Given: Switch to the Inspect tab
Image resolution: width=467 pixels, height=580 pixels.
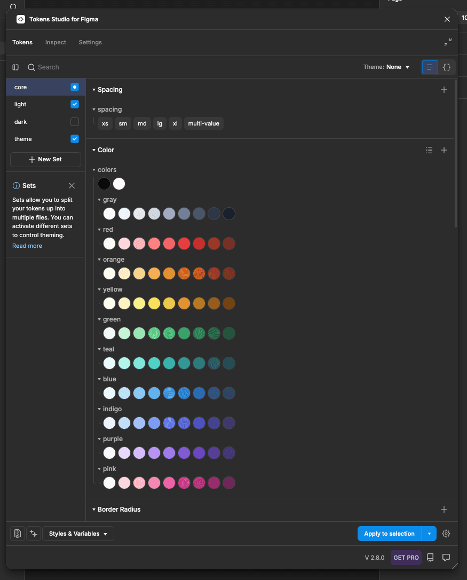Looking at the screenshot, I should (x=56, y=43).
